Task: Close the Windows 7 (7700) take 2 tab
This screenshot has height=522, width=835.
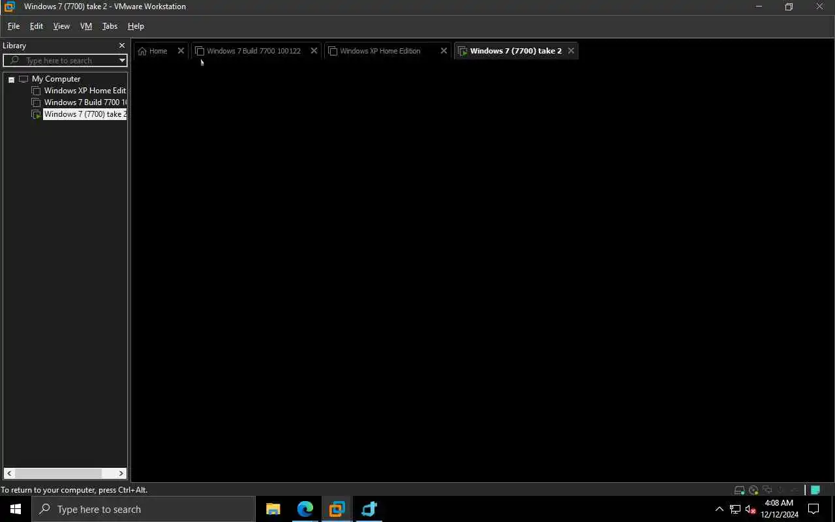Action: [571, 51]
